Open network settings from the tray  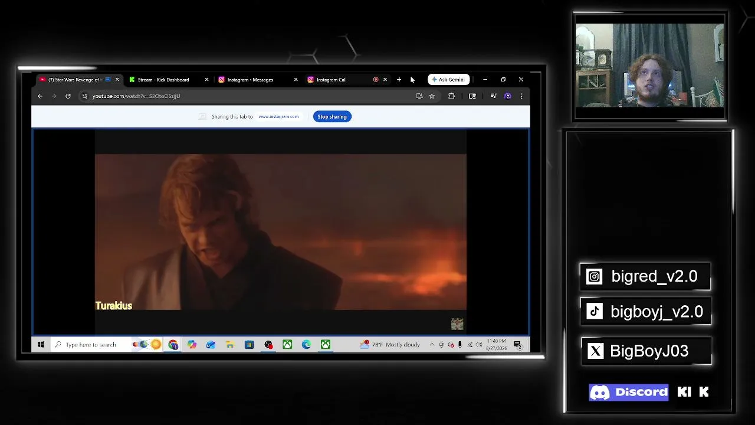(x=470, y=345)
